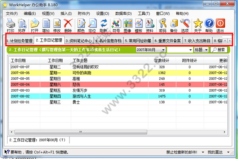Click the 退出 red exit icon
This screenshot has height=159, width=238.
pyautogui.click(x=220, y=25)
